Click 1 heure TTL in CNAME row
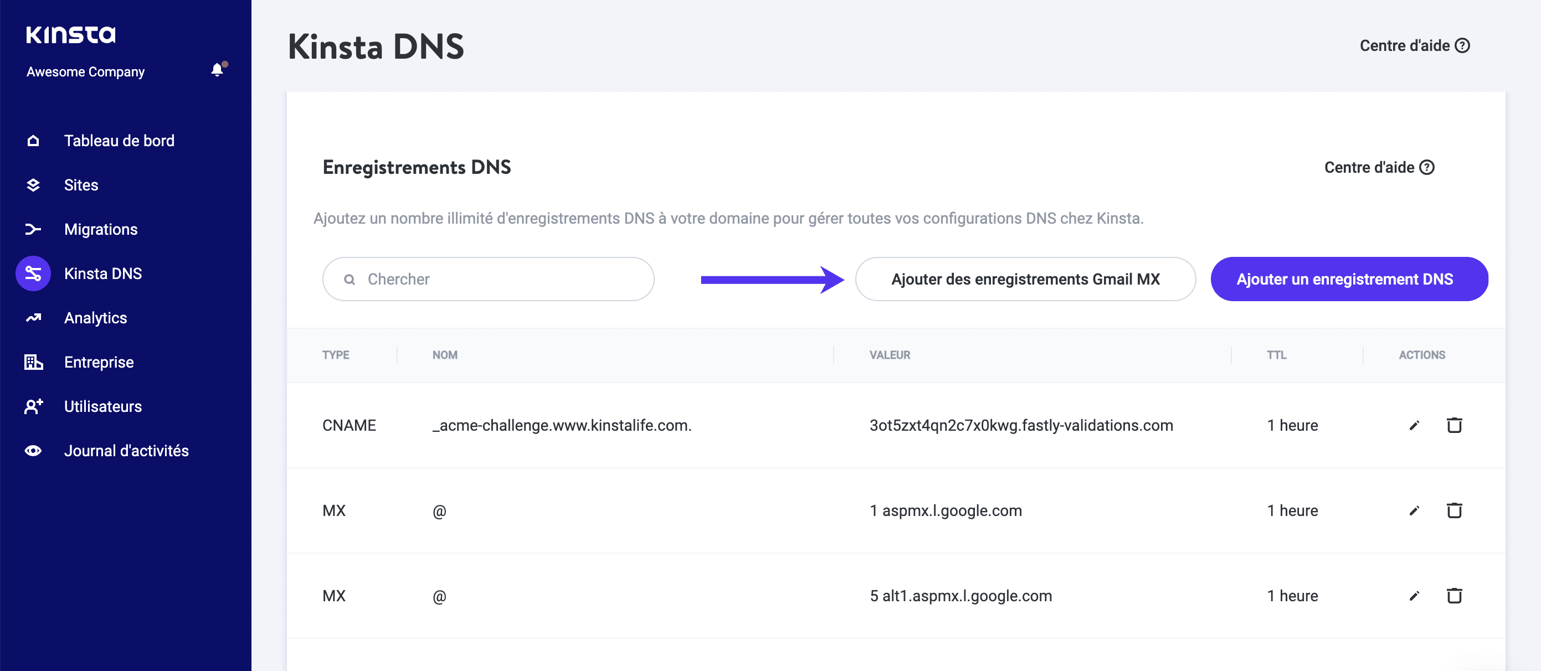Viewport: 1541px width, 671px height. [x=1293, y=425]
